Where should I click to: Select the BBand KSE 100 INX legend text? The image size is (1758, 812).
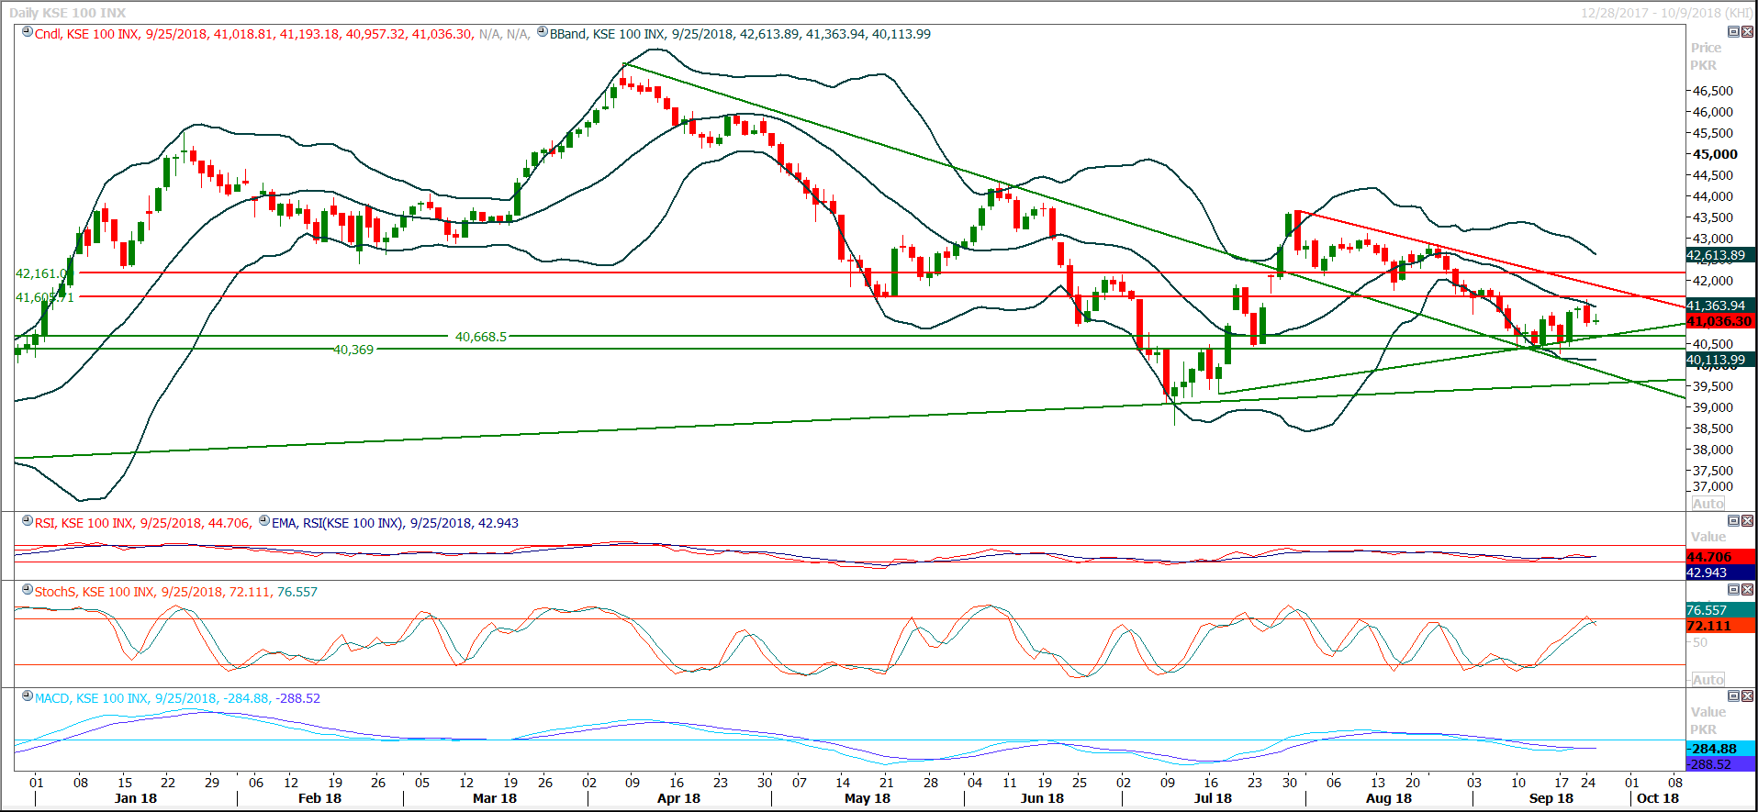point(740,34)
